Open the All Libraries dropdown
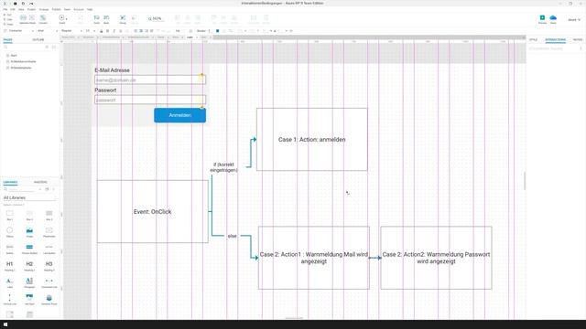The width and height of the screenshot is (586, 329). click(29, 197)
